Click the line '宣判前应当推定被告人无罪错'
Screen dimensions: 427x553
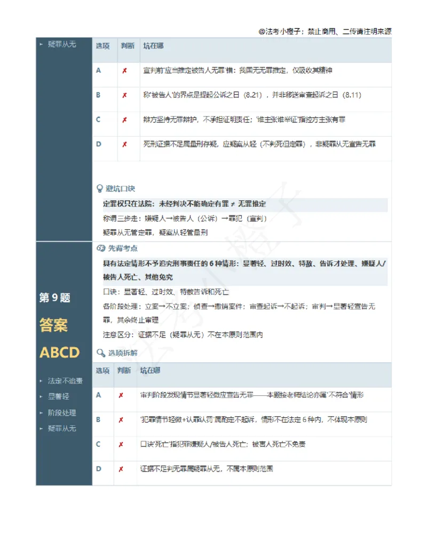(x=238, y=71)
